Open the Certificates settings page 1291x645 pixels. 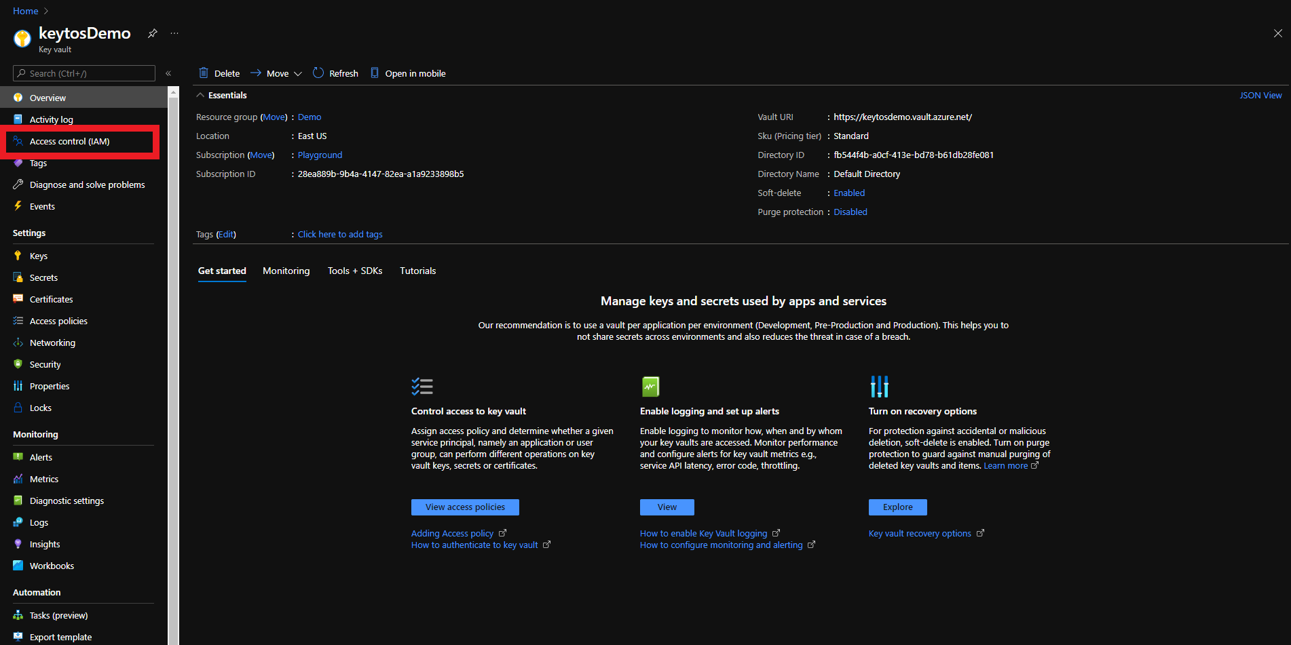(83, 299)
